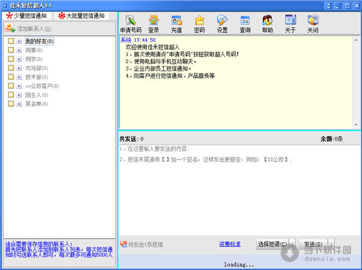Open the 密码 password icon
Screen dimensions: 362x270
199,24
